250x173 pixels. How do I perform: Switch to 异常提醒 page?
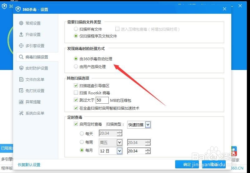[x=33, y=102]
